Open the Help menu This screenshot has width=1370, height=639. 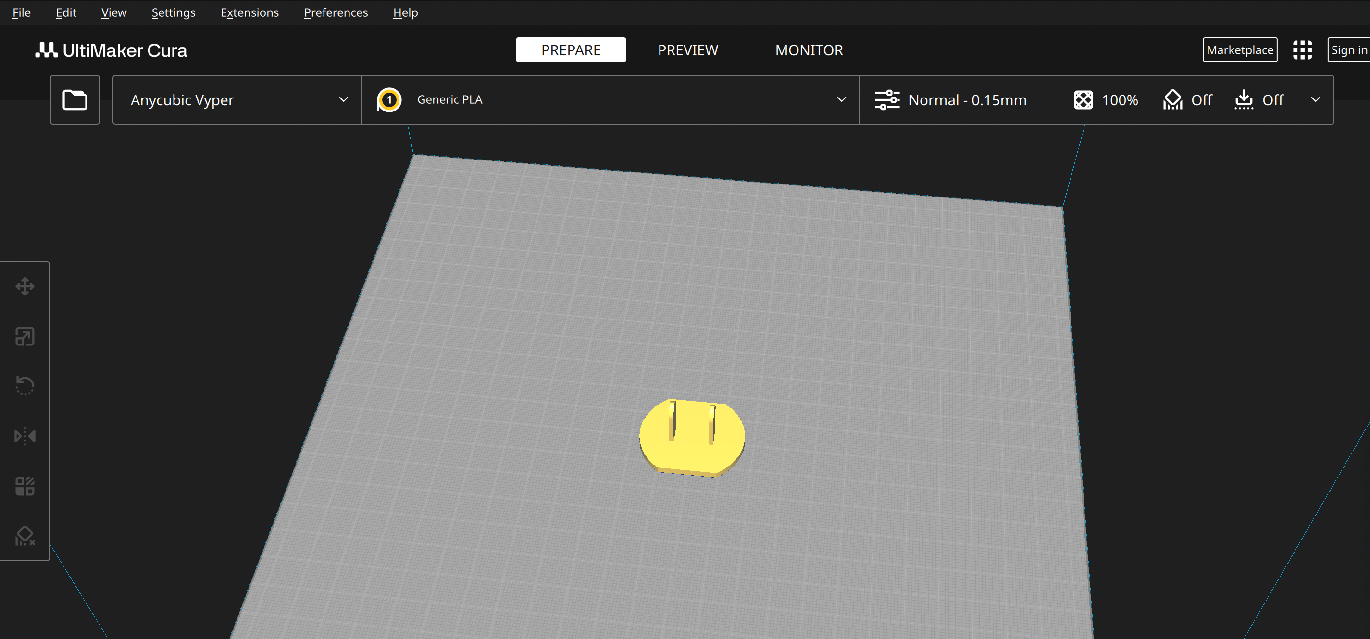(405, 12)
